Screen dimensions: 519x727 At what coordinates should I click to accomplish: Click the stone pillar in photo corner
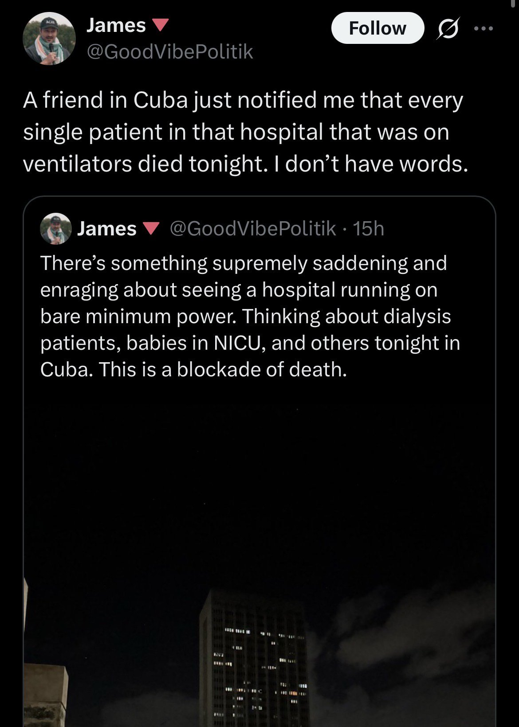point(45,692)
